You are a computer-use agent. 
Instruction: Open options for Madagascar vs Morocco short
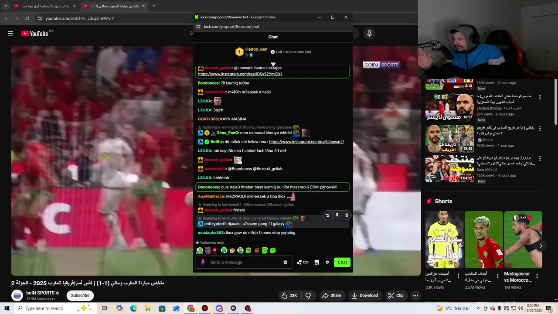pos(537,276)
